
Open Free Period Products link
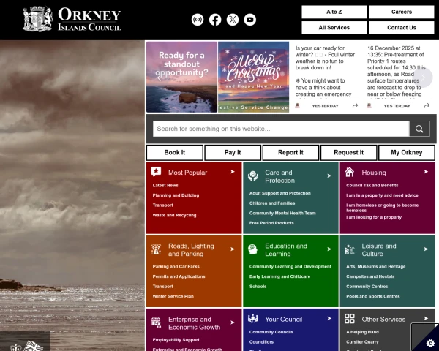click(x=271, y=223)
